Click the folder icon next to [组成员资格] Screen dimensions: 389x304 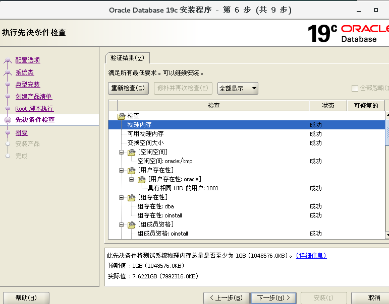[x=132, y=225]
